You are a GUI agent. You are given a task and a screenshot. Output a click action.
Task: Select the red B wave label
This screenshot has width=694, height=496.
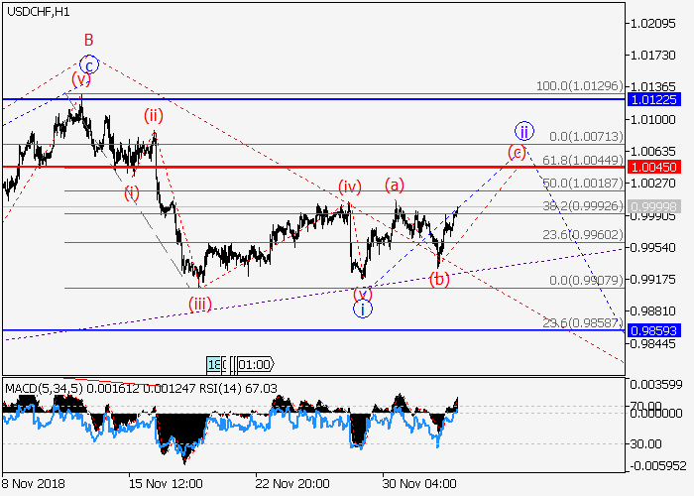[x=88, y=40]
